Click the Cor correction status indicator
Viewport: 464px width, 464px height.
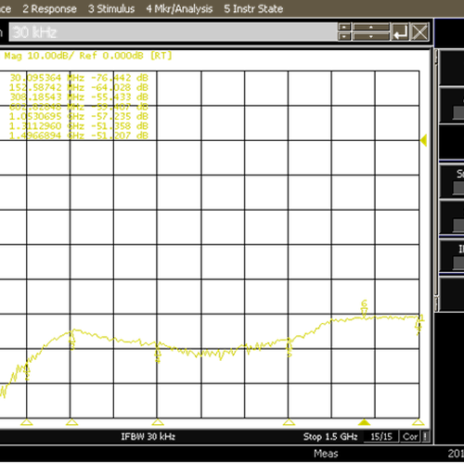click(410, 436)
